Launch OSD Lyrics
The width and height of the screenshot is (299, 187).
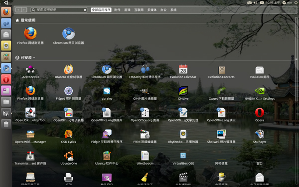point(68,137)
